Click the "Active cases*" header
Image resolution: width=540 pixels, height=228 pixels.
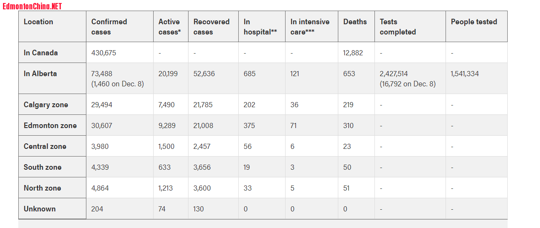click(x=171, y=26)
